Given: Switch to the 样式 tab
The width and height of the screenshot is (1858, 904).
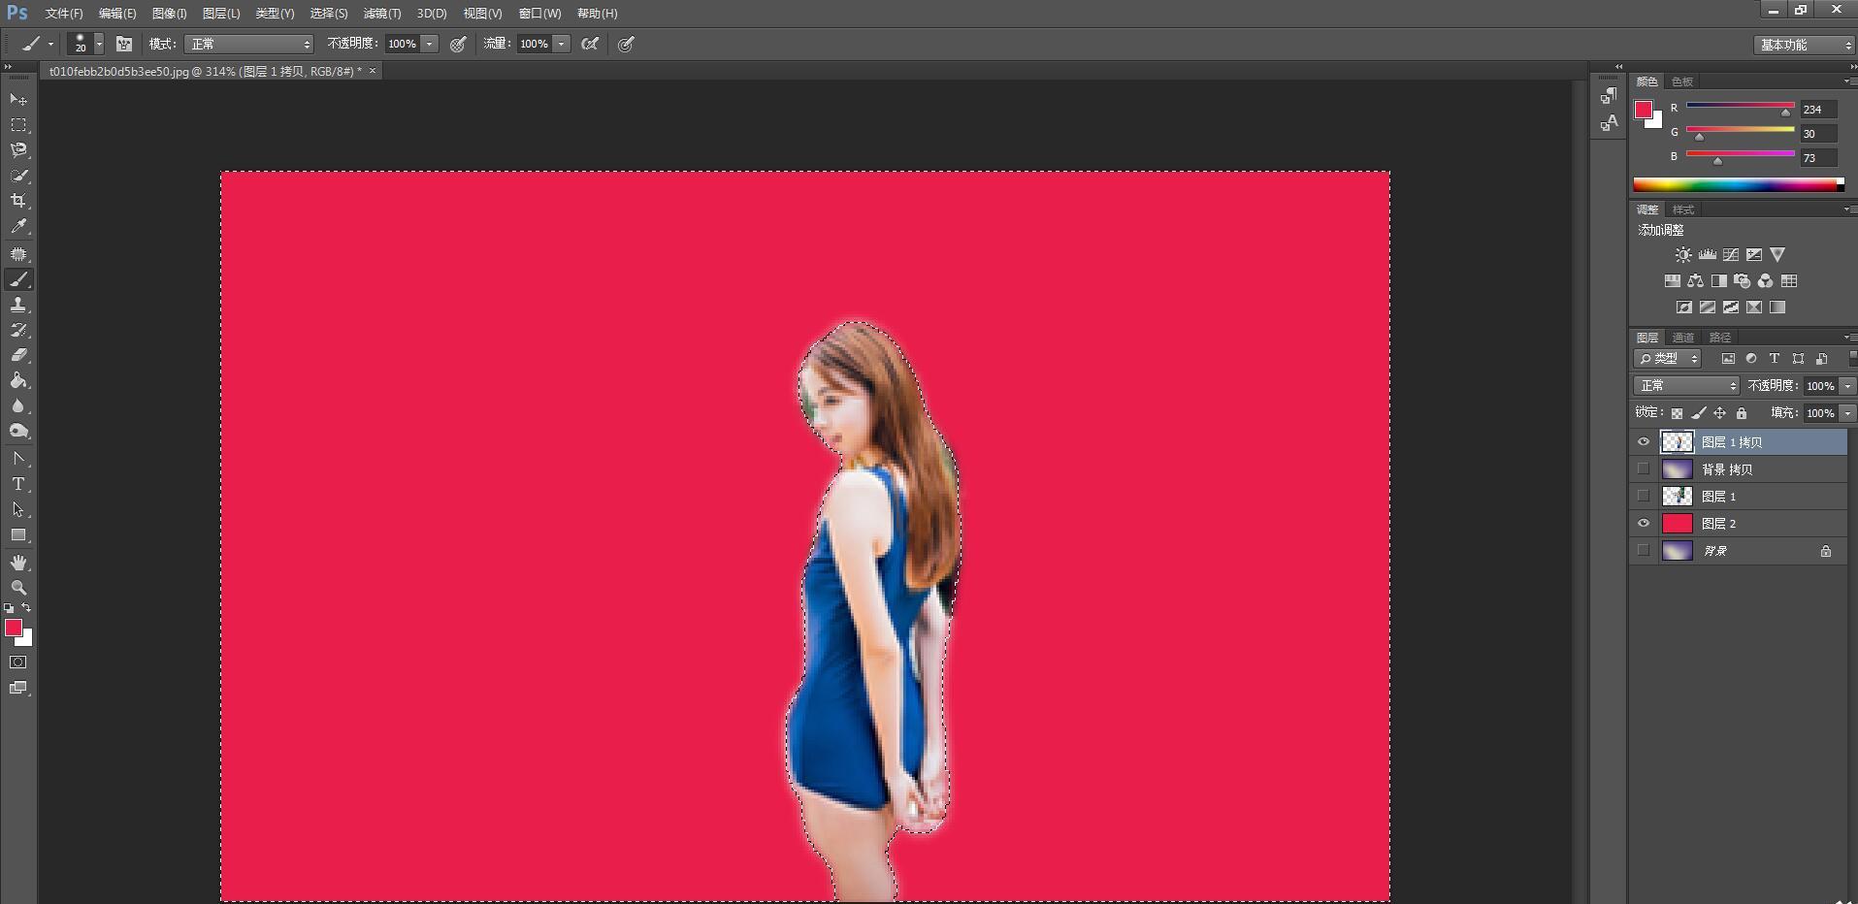Looking at the screenshot, I should click(1683, 210).
